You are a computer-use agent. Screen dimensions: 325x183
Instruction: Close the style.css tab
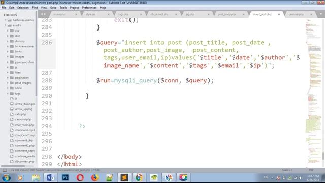pos(108,14)
